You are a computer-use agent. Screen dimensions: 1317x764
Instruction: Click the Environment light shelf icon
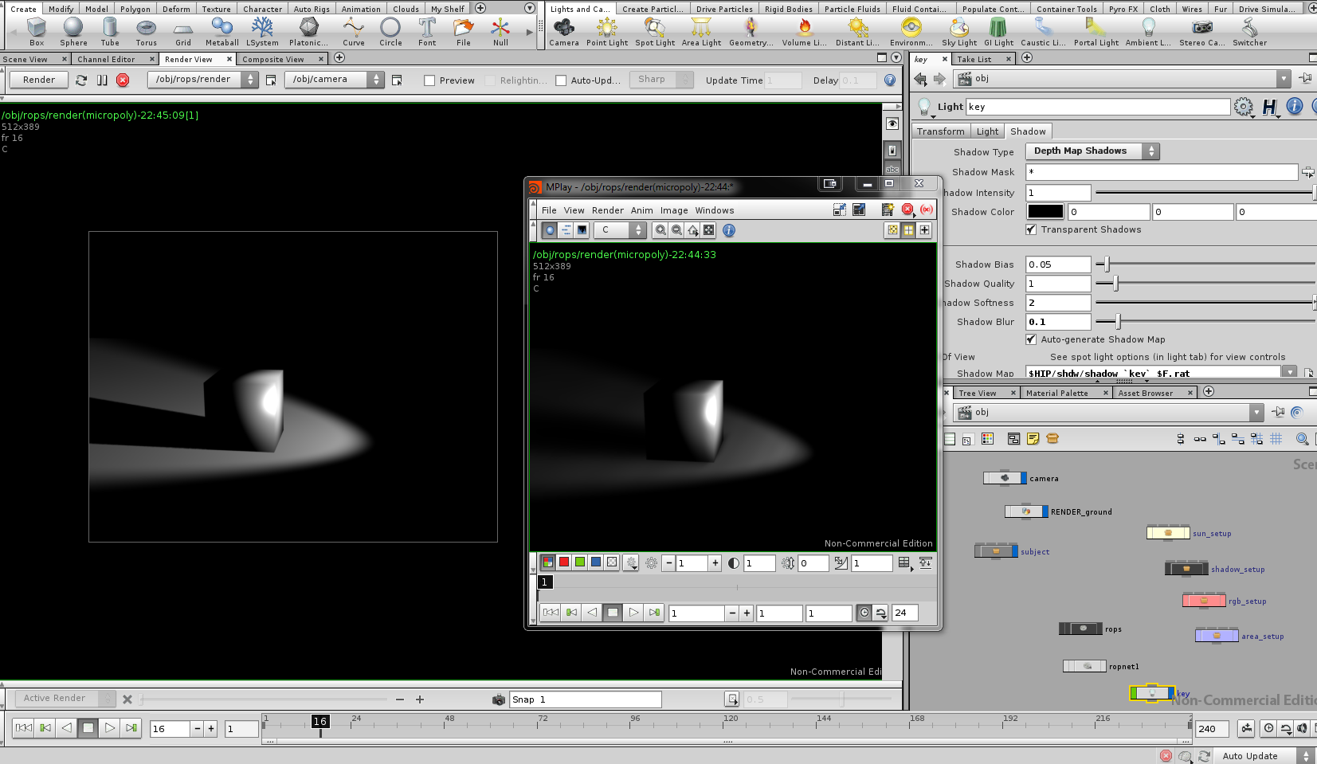pos(911,32)
